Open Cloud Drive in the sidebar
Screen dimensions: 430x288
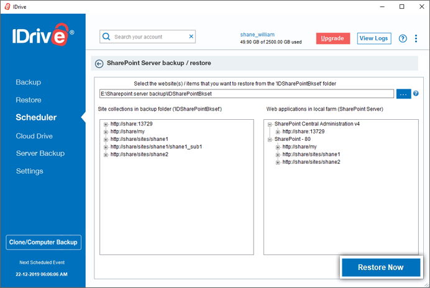click(34, 136)
